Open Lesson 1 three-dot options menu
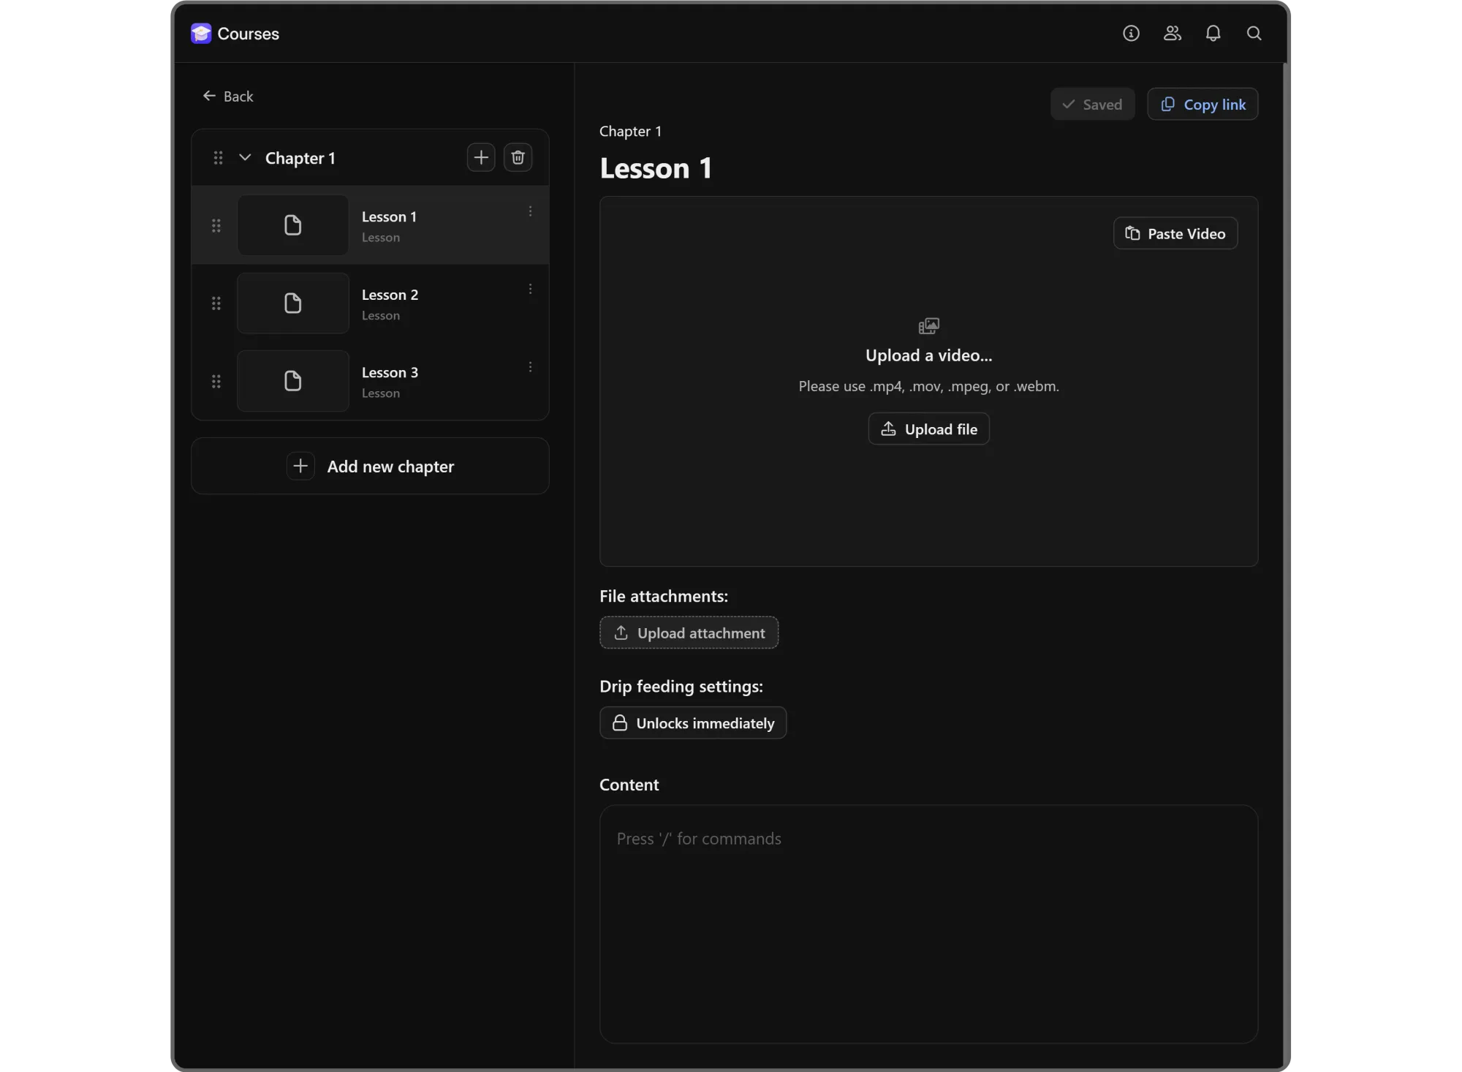Image resolution: width=1462 pixels, height=1072 pixels. (x=530, y=211)
